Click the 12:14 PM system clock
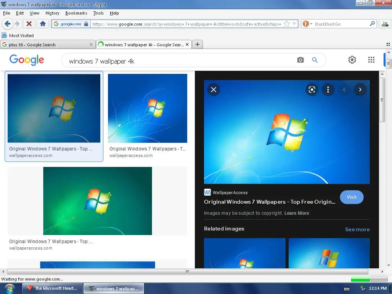This screenshot has height=294, width=392. [377, 288]
